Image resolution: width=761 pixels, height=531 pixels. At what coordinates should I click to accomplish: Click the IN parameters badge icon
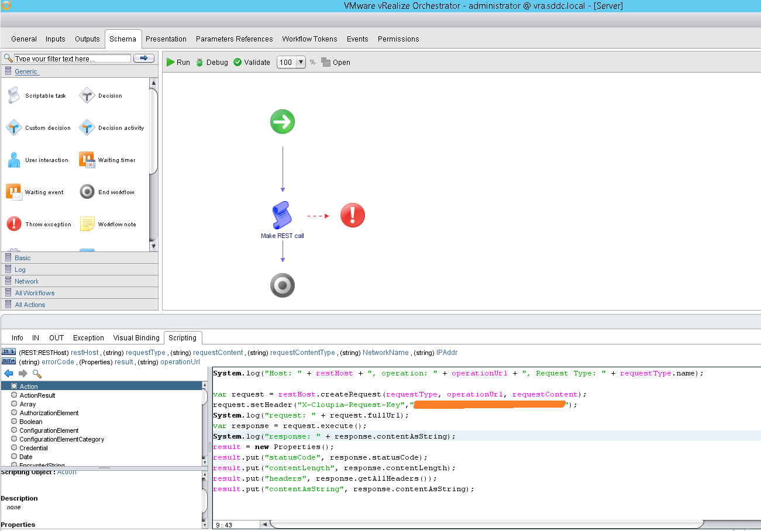pos(8,352)
